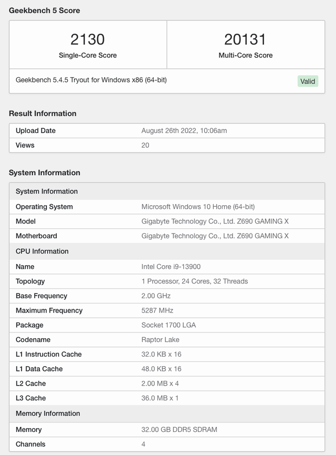Select the 32.0 KB x 16 value
The width and height of the screenshot is (336, 455).
[x=161, y=354]
